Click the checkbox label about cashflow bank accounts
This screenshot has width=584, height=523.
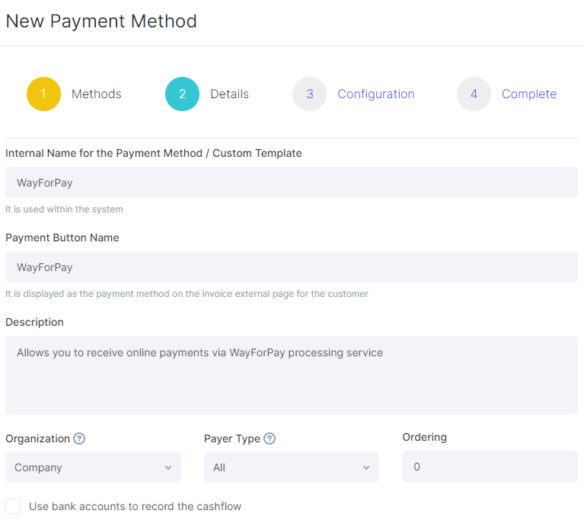coord(136,506)
